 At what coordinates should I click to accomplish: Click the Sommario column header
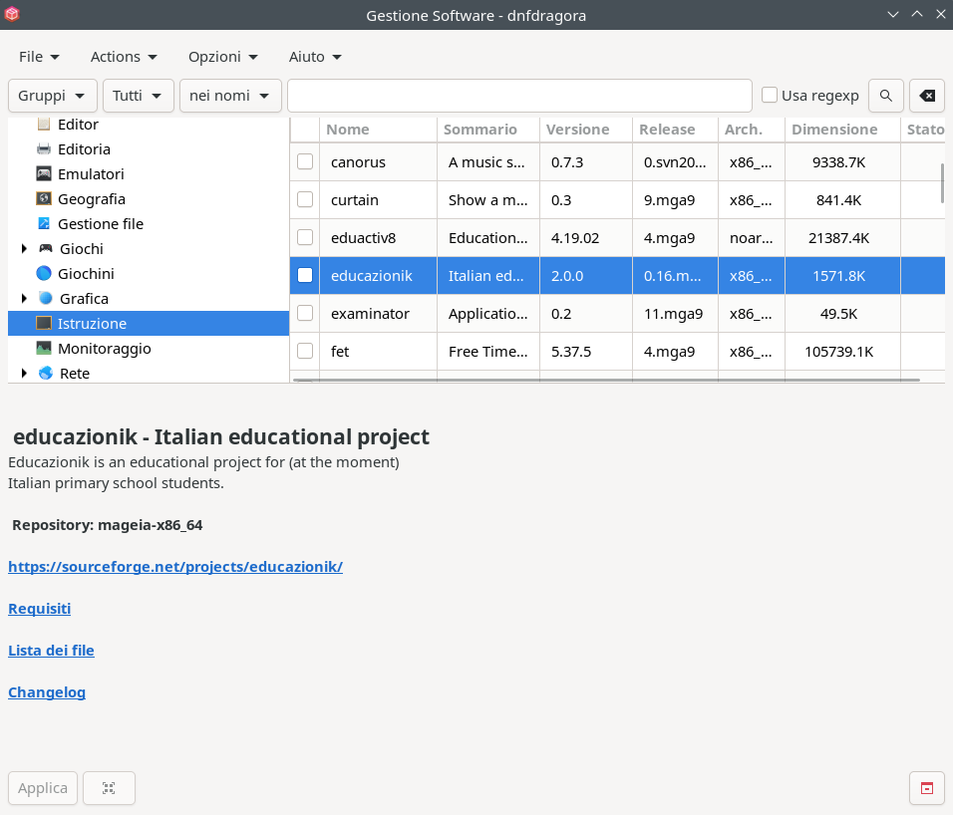point(488,130)
